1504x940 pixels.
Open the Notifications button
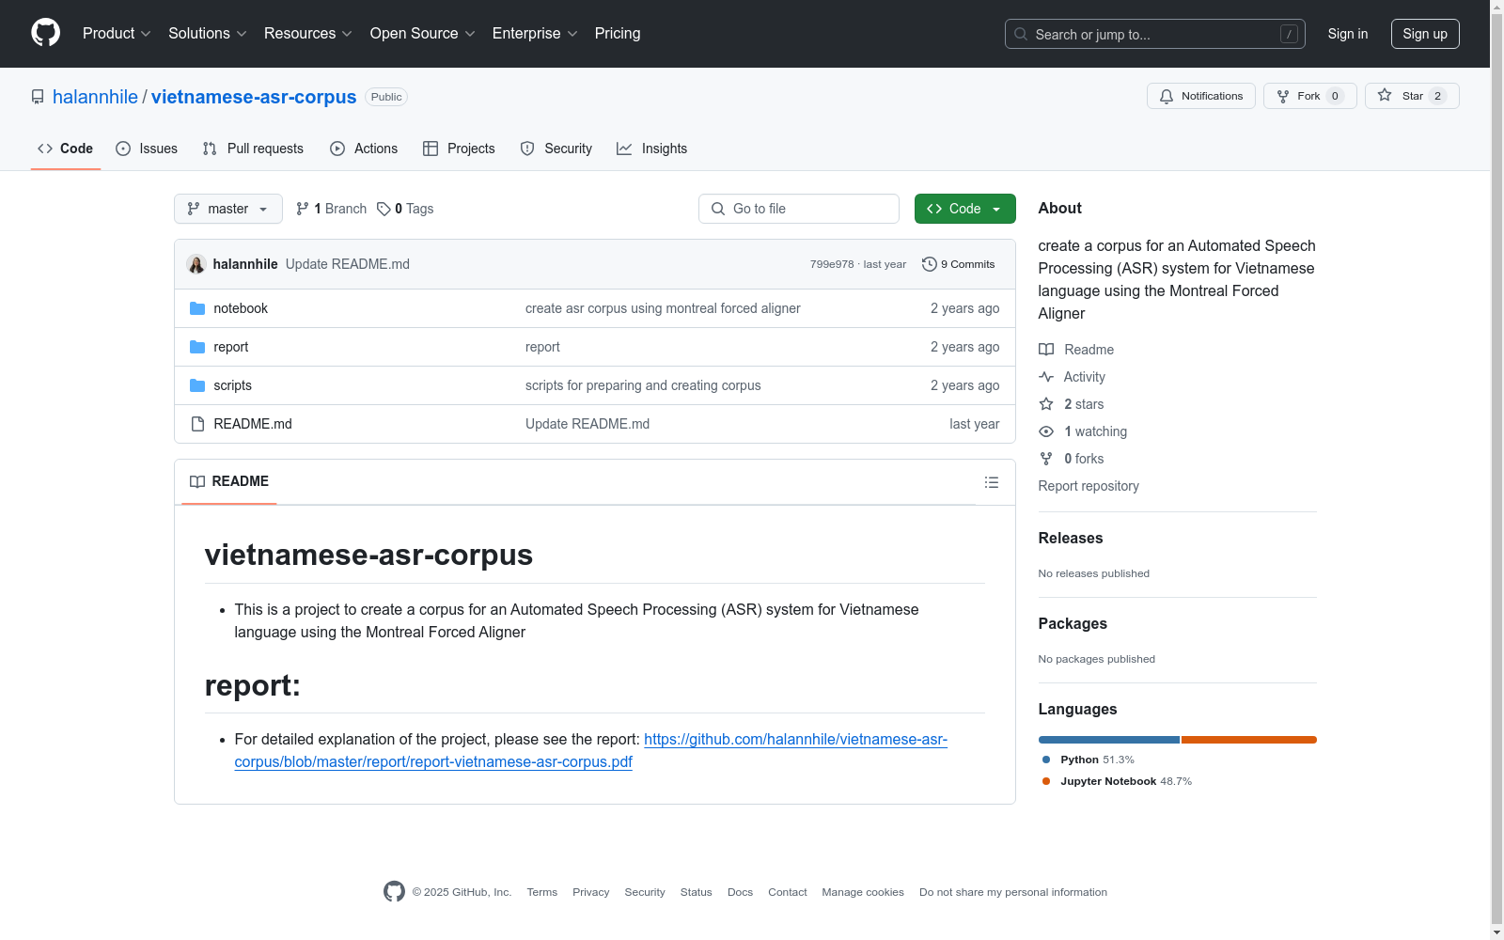tap(1201, 96)
